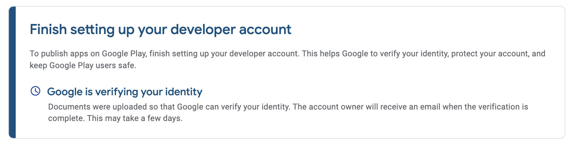Click the word 'identity' in the verifying subheading
The height and width of the screenshot is (146, 577).
[x=183, y=92]
